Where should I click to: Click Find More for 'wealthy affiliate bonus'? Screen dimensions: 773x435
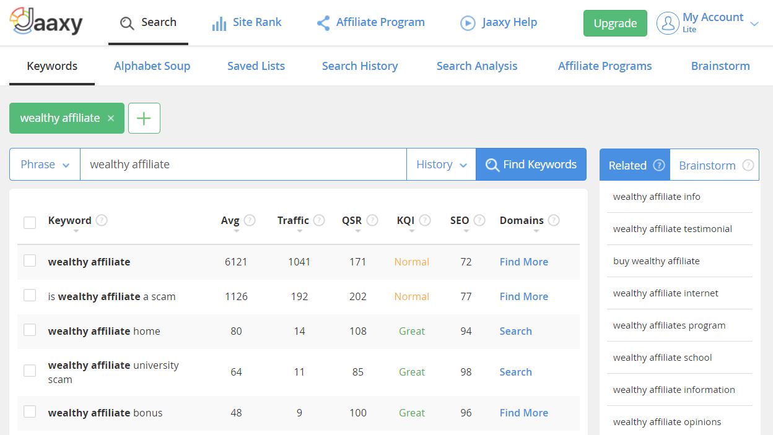[524, 413]
